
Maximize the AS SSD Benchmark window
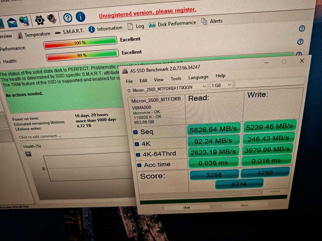tap(284, 62)
